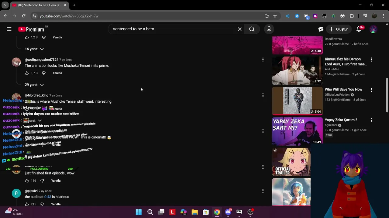
Task: Open Who Will Save You Now thumbnail
Action: (297, 101)
